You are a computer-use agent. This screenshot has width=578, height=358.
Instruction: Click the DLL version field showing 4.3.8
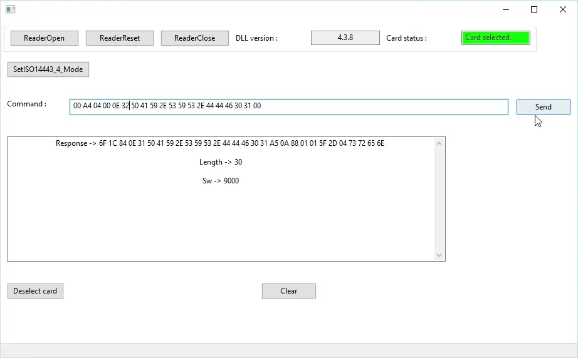click(x=345, y=38)
